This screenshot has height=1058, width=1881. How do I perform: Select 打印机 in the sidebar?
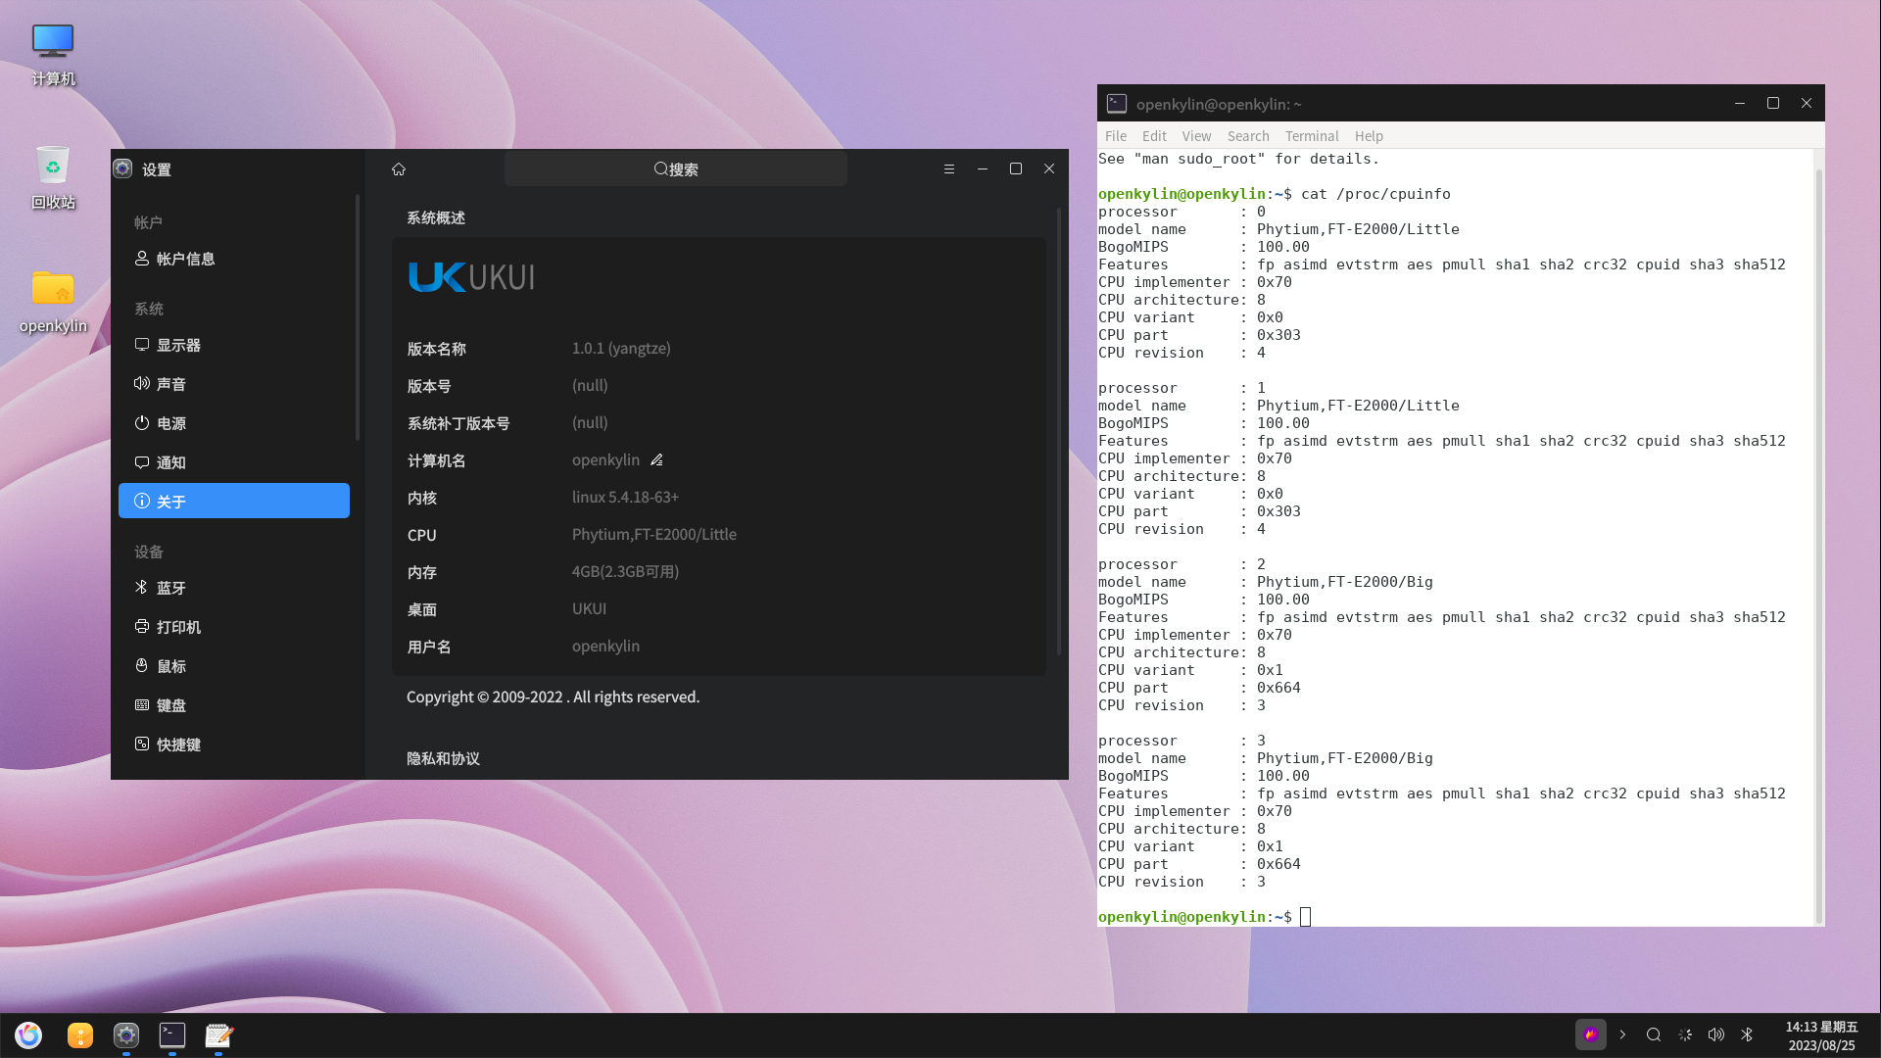(x=234, y=627)
